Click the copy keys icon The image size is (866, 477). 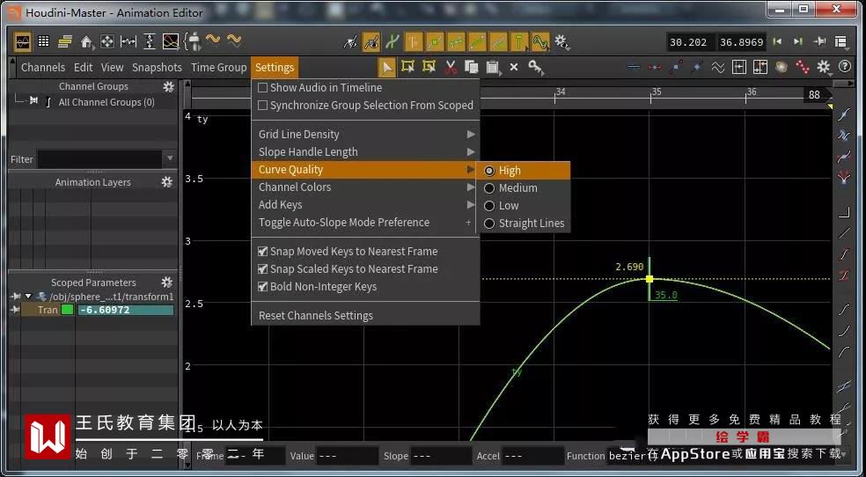tap(471, 68)
